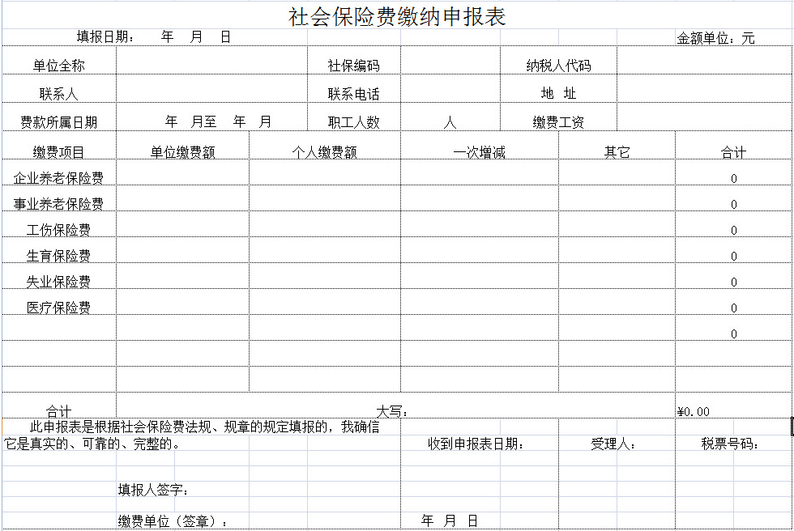Click 单位缴费额 cell for 企业养老保险费
The image size is (794, 531).
[183, 172]
